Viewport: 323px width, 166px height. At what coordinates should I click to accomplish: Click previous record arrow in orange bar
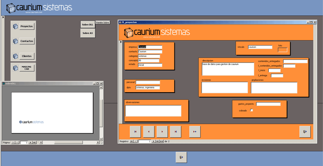coord(149,132)
